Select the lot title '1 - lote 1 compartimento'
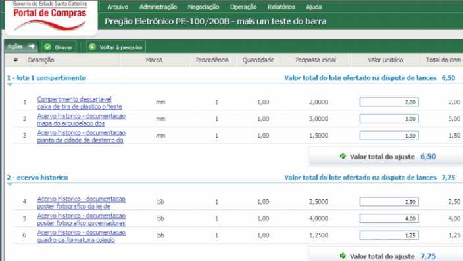The height and width of the screenshot is (261, 463). [x=46, y=78]
